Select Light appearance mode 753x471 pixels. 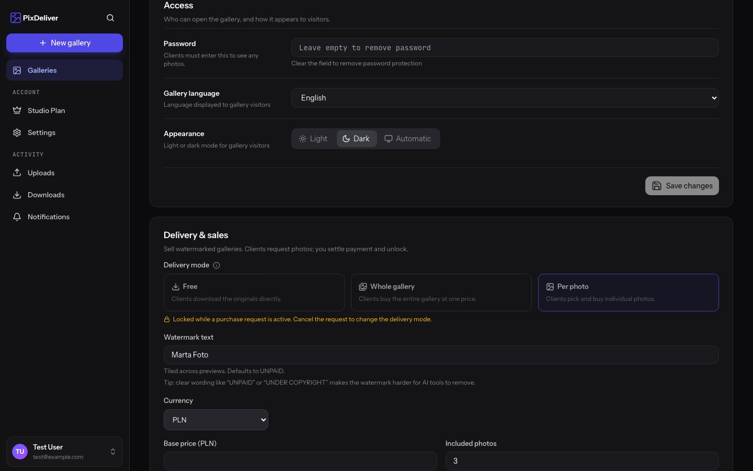313,139
